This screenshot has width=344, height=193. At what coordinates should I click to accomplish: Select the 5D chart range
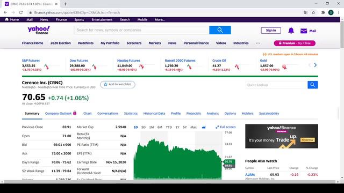point(144,127)
